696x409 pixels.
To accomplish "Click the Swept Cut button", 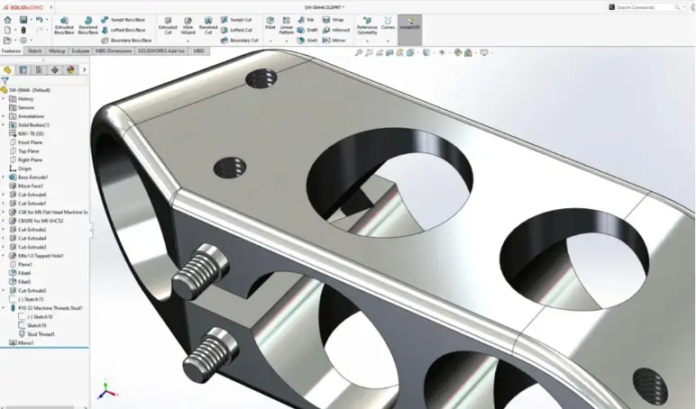I will click(x=236, y=20).
